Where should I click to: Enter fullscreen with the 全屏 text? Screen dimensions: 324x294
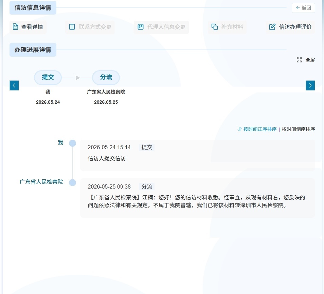point(310,60)
